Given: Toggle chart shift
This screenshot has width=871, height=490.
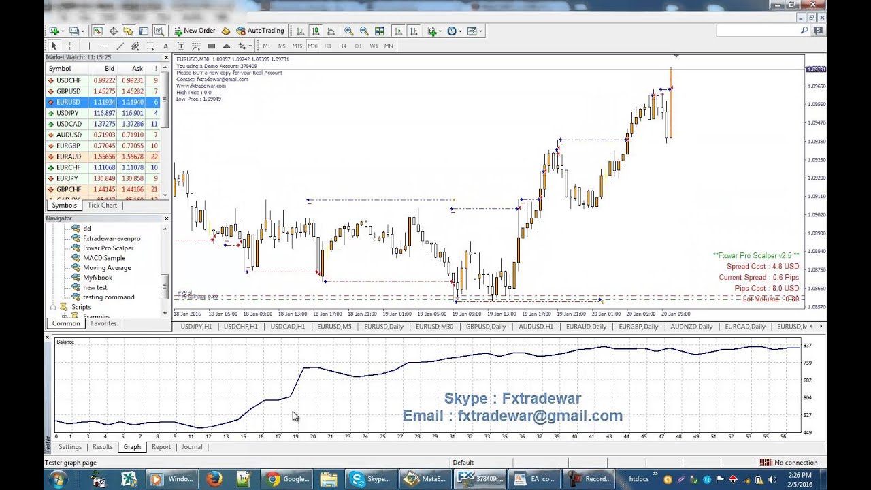Looking at the screenshot, I should 414,31.
